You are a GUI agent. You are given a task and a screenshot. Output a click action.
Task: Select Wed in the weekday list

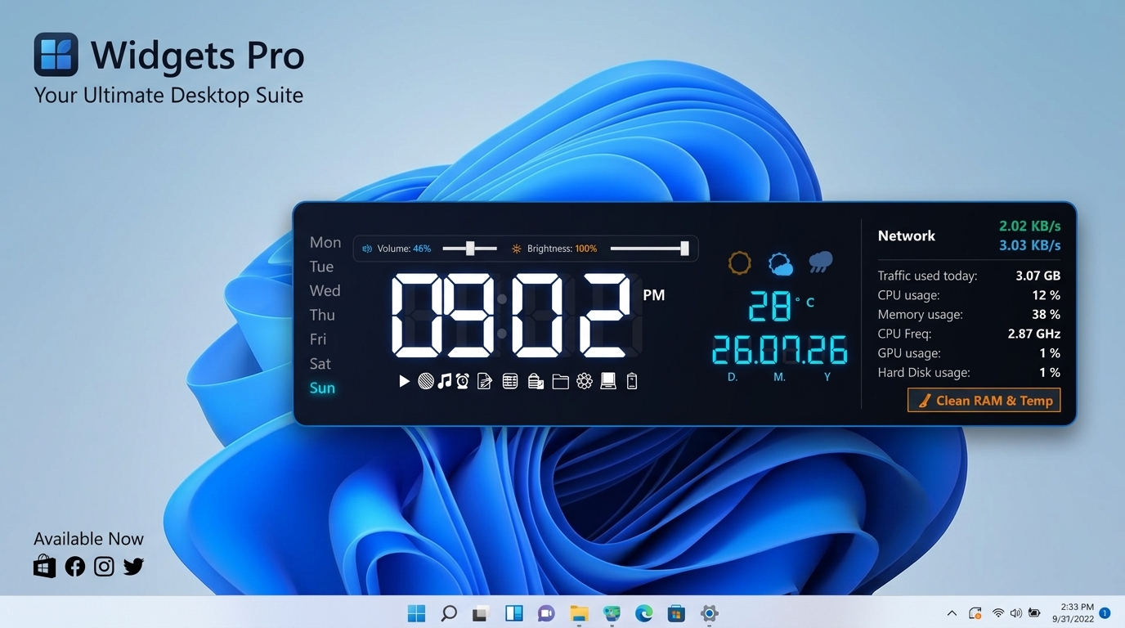(325, 290)
